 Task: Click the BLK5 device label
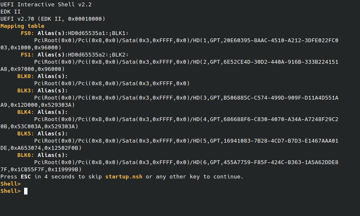(25, 133)
